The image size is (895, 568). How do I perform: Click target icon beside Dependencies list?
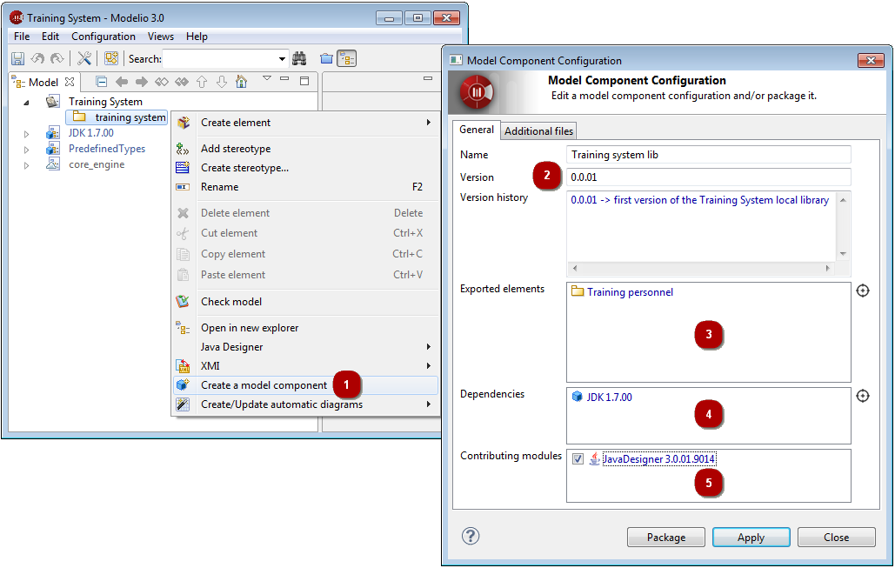point(862,396)
